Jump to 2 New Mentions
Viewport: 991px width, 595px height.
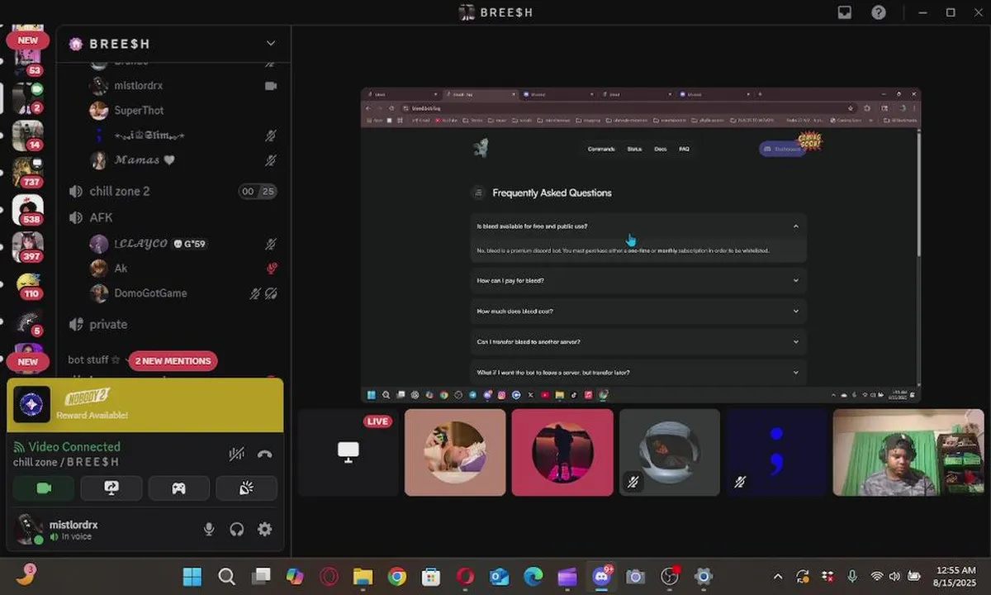(173, 360)
